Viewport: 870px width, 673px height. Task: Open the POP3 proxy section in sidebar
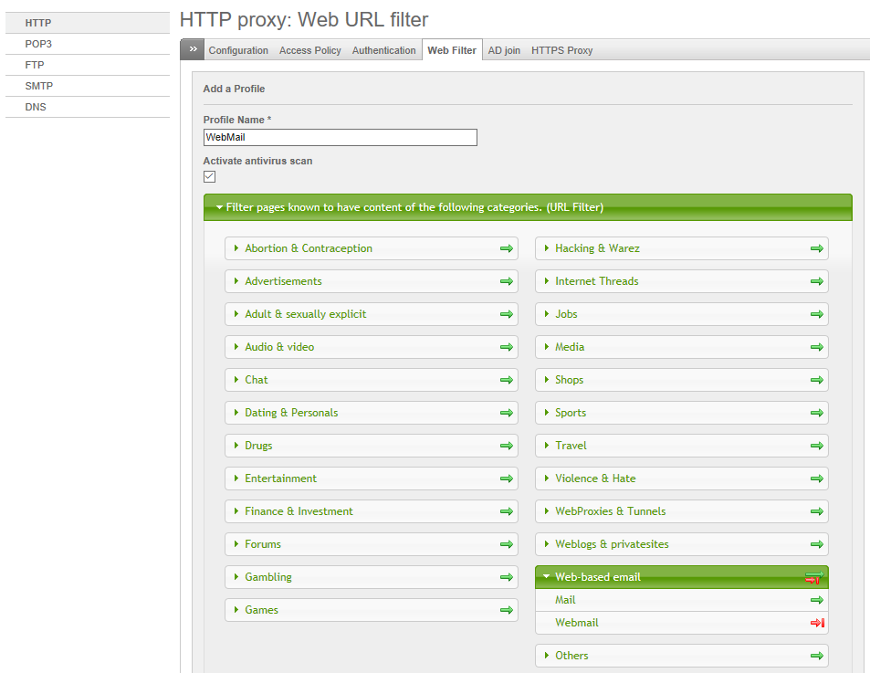tap(39, 44)
